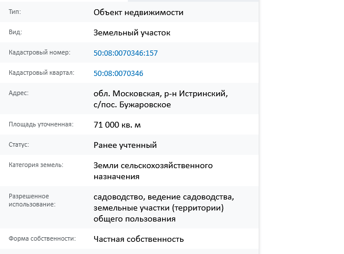The image size is (344, 254).
Task: Click the 'Разрешенное использование:' label
Action: (x=32, y=200)
